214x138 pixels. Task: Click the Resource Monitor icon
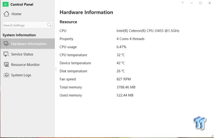6,65
